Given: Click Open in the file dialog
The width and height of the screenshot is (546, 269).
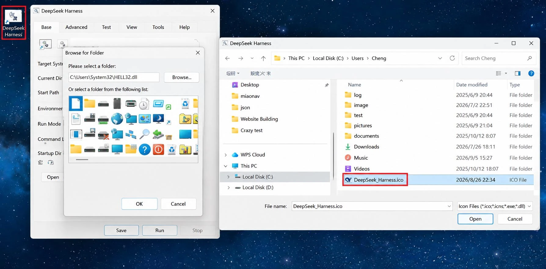Looking at the screenshot, I should click(475, 219).
